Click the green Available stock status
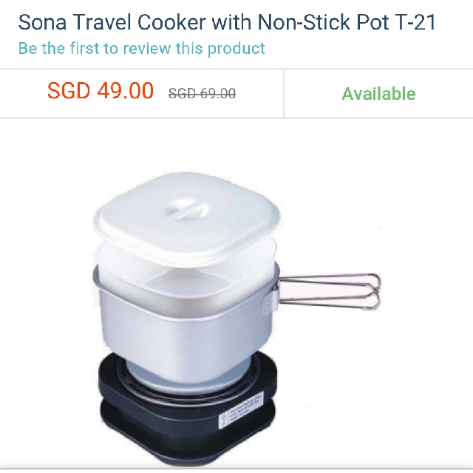 [x=378, y=94]
